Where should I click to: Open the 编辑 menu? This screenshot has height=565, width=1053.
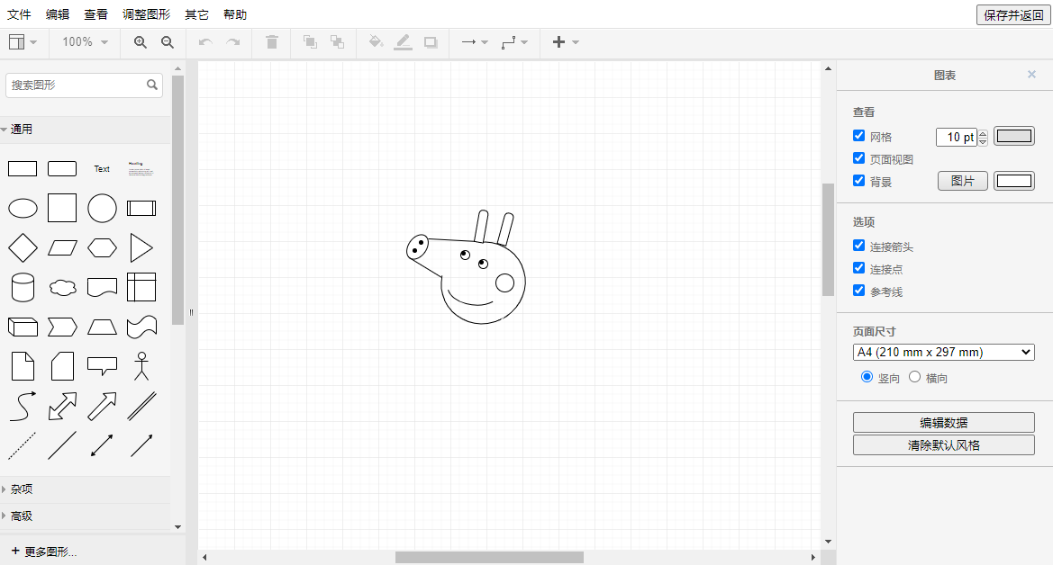pyautogui.click(x=58, y=14)
